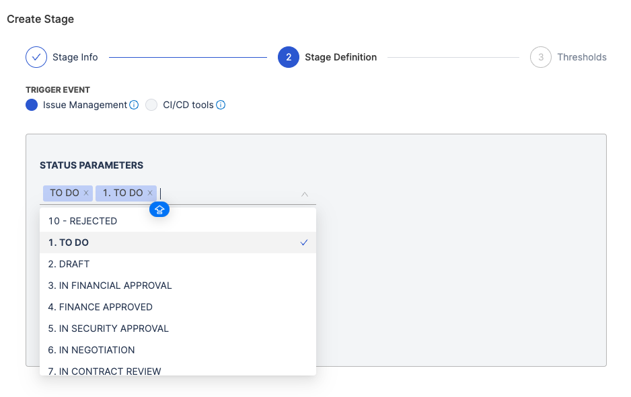The height and width of the screenshot is (397, 631).
Task: Click info icon next to Issue Management
Action: [134, 105]
